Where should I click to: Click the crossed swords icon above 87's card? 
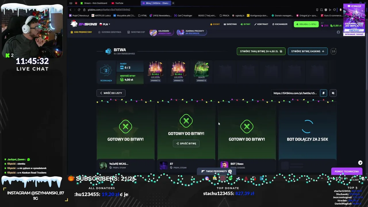click(186, 121)
